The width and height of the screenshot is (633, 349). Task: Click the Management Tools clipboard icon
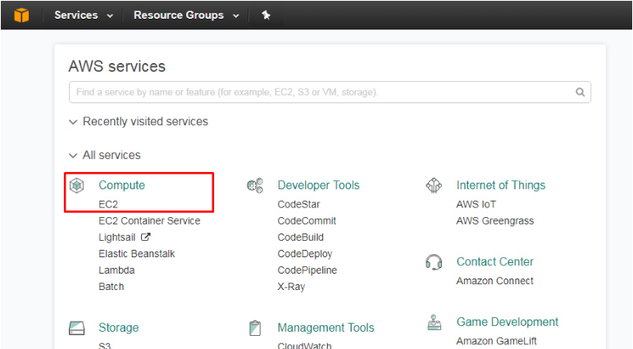(x=255, y=328)
